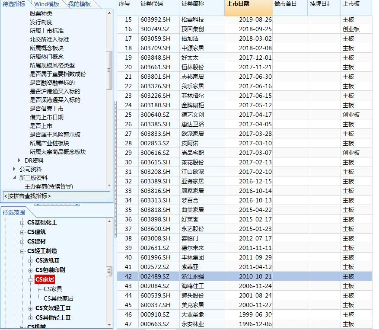379x330 pixels.
Task: Select the 松霖科技 row
Action: point(244,19)
